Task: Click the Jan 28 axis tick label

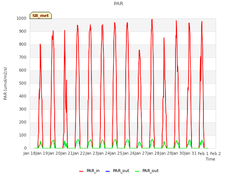Action: click(x=153, y=154)
